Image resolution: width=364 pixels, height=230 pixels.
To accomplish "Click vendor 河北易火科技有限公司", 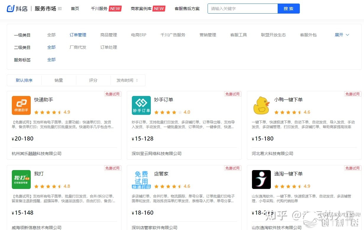I will coord(273,154).
